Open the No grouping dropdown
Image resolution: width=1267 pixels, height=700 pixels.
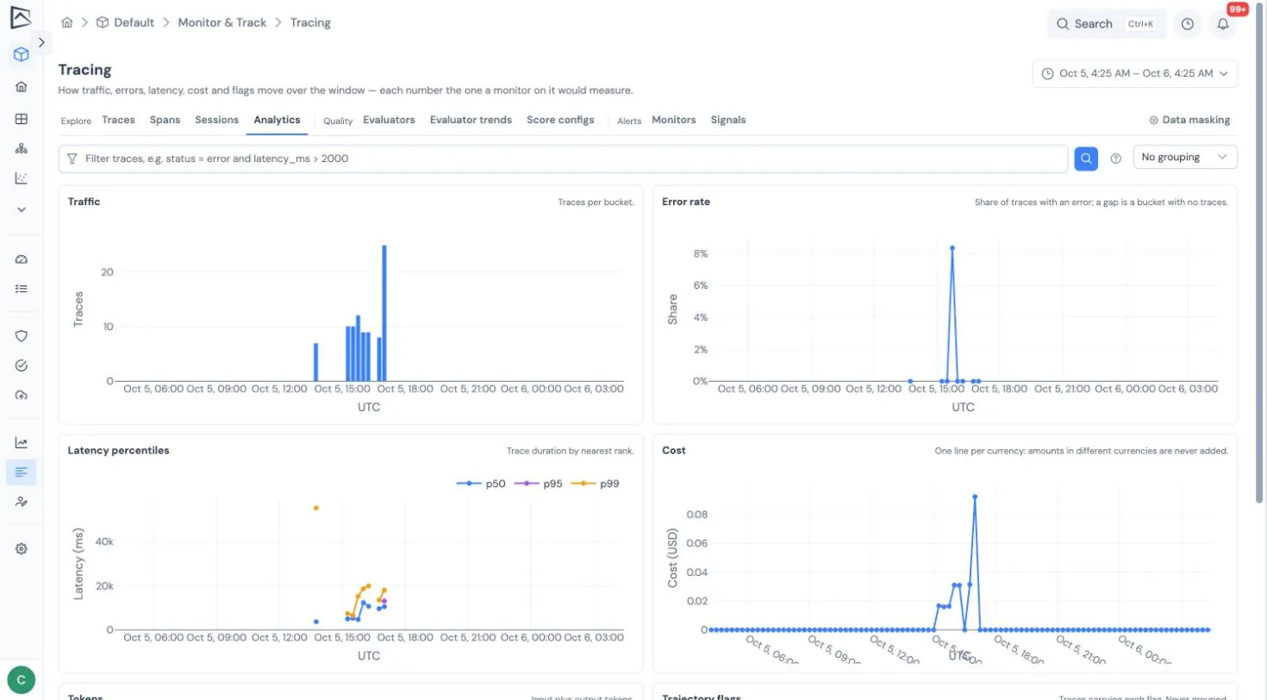click(1185, 158)
